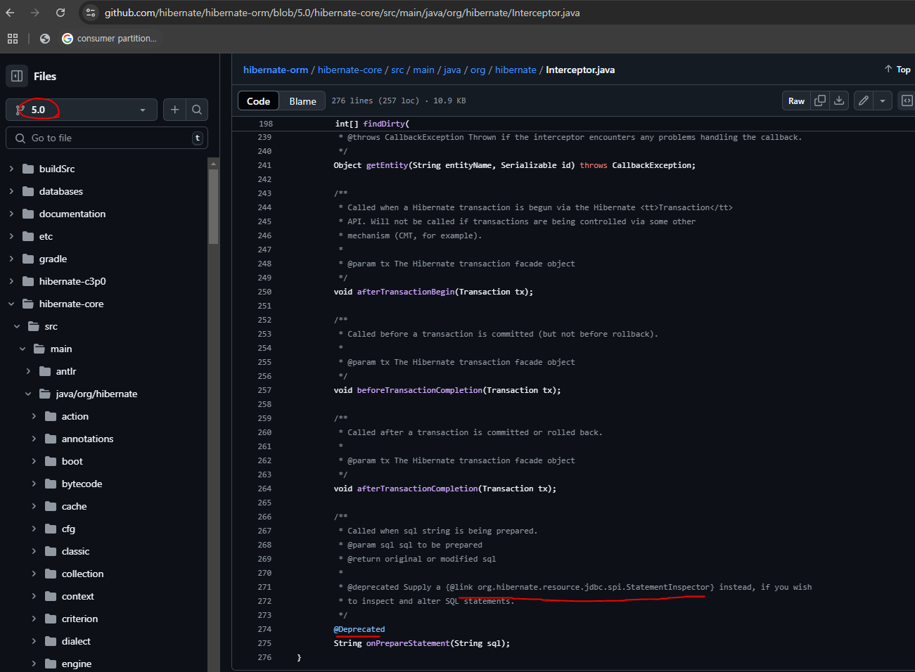Image resolution: width=915 pixels, height=672 pixels.
Task: Edit this file with pencil icon
Action: (x=864, y=101)
